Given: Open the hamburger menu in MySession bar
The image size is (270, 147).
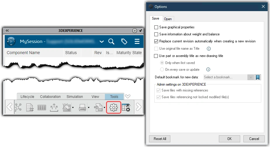Looking at the screenshot, I should (137, 41).
